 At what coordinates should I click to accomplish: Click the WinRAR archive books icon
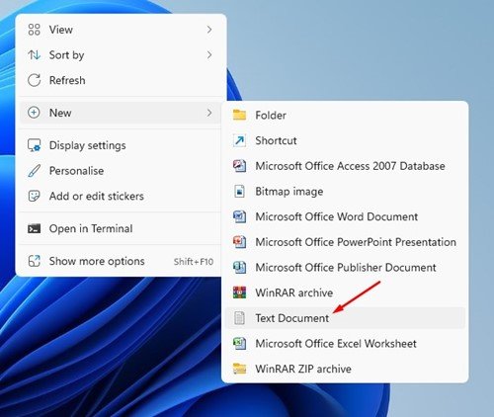[239, 292]
